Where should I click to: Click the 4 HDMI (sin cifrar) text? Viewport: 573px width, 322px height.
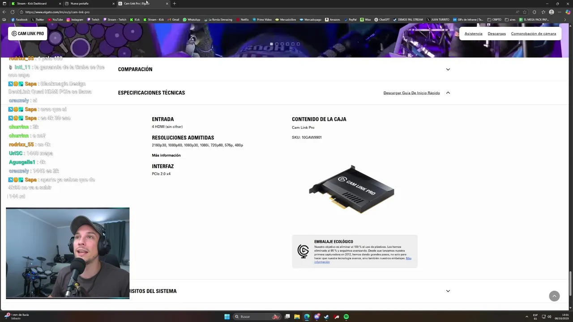pyautogui.click(x=167, y=127)
